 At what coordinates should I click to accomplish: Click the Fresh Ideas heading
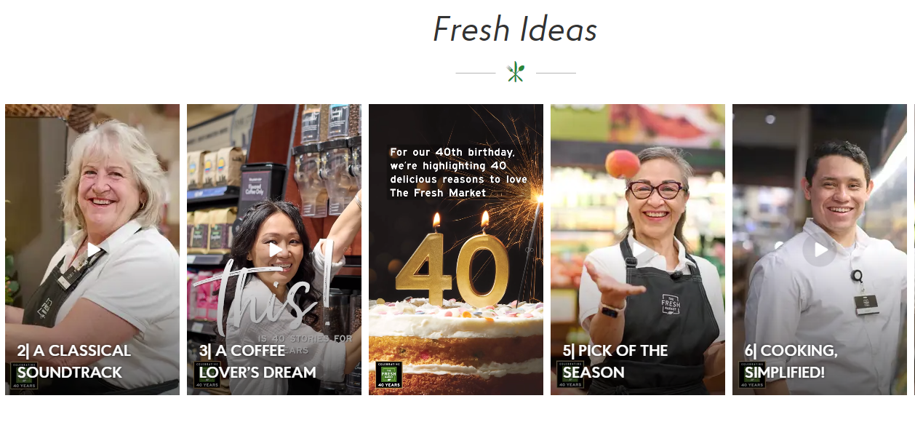point(515,30)
